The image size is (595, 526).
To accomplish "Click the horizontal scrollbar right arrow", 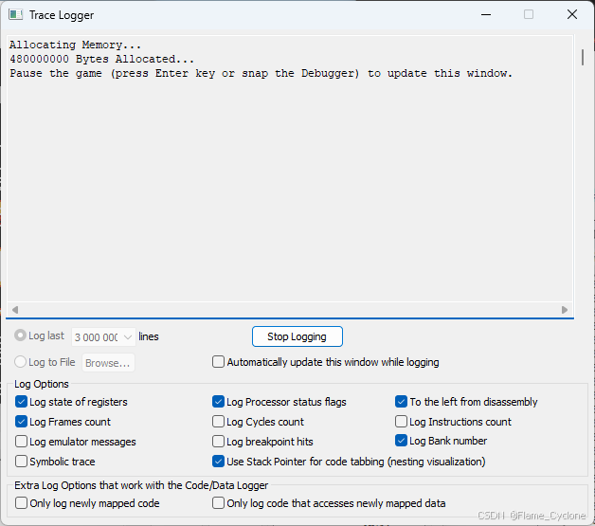I will pos(565,310).
